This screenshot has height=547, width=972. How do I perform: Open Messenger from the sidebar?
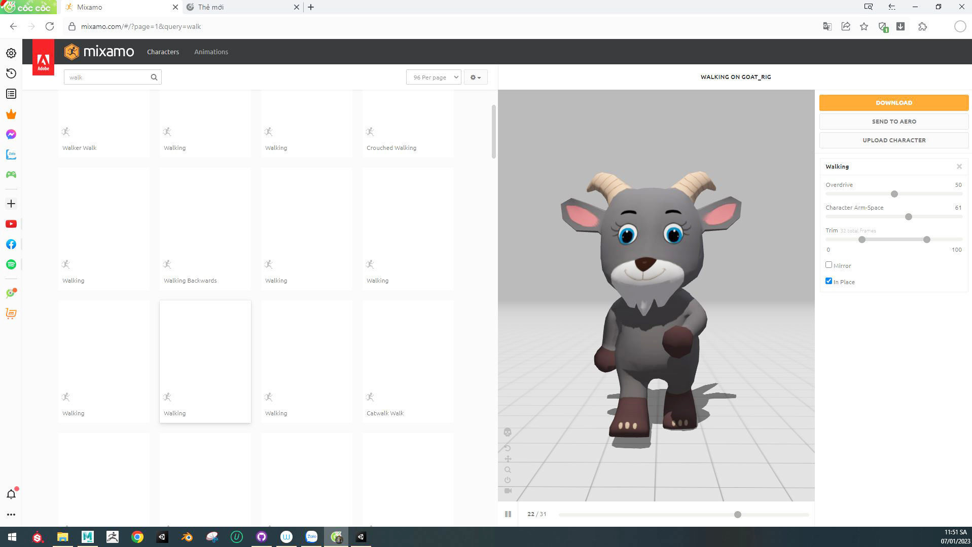(x=11, y=134)
